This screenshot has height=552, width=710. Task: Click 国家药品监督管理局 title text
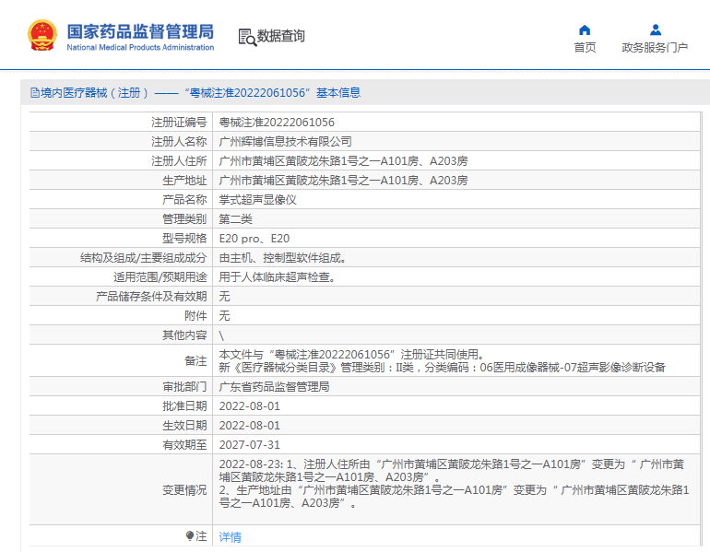click(x=140, y=31)
